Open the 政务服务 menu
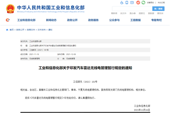This screenshot has height=113, width=170. pos(93,20)
